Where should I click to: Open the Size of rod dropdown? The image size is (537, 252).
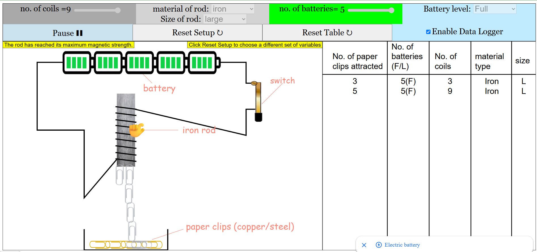(225, 19)
